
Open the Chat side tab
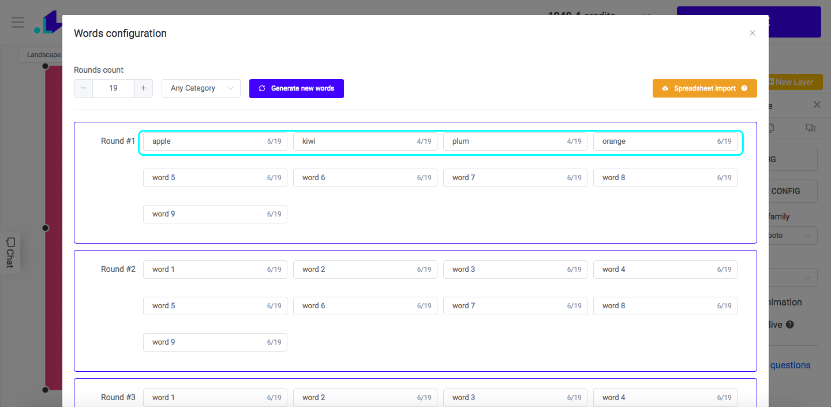10,252
